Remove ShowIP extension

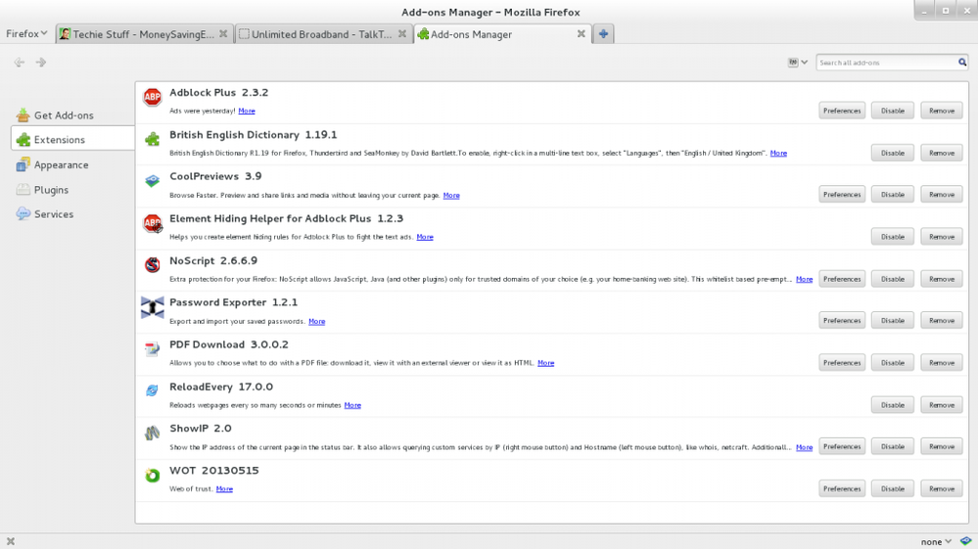pyautogui.click(x=941, y=447)
